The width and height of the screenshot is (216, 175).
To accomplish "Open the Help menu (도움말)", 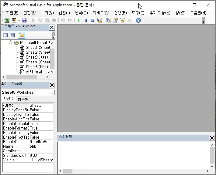I will tap(198, 13).
